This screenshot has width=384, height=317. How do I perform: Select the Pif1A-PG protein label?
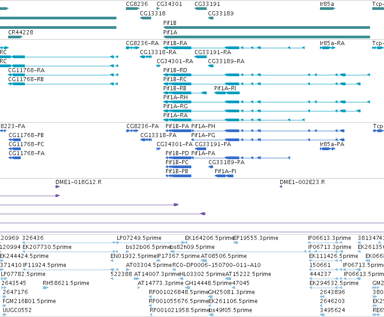click(x=203, y=135)
